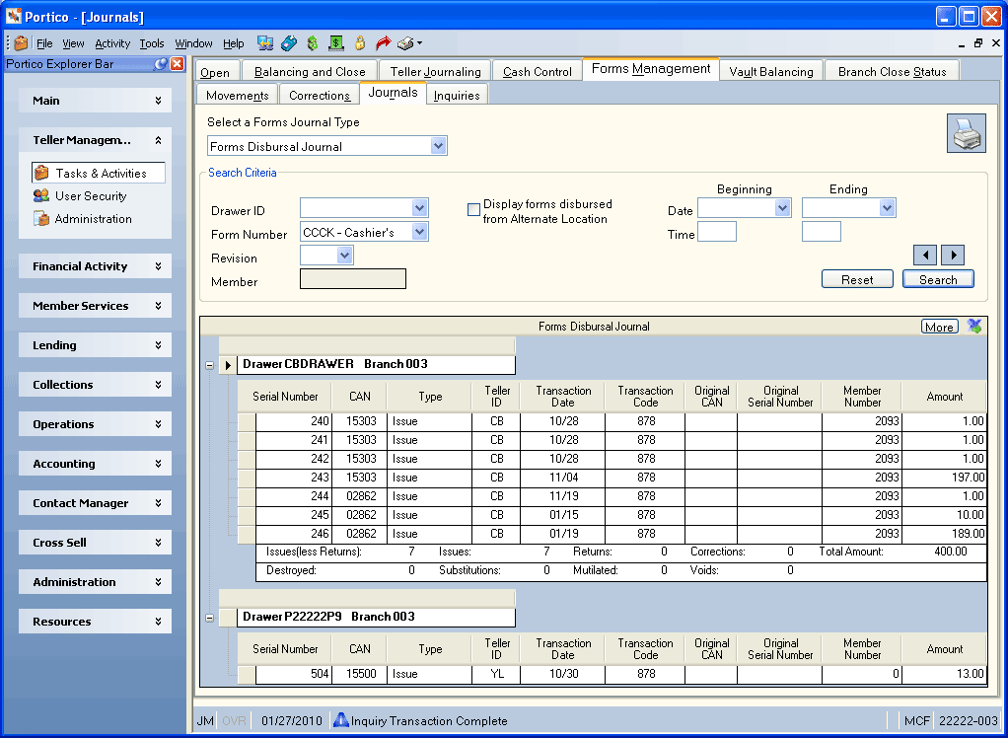
Task: Click the Beginning Time input field
Action: tap(717, 232)
